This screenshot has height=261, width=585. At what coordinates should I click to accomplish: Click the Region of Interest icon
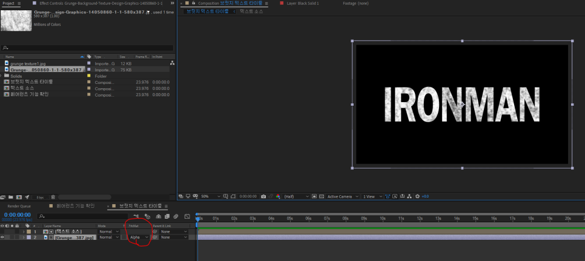pyautogui.click(x=314, y=196)
